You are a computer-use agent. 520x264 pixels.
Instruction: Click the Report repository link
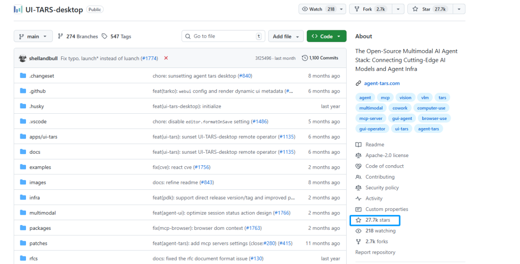tap(375, 252)
